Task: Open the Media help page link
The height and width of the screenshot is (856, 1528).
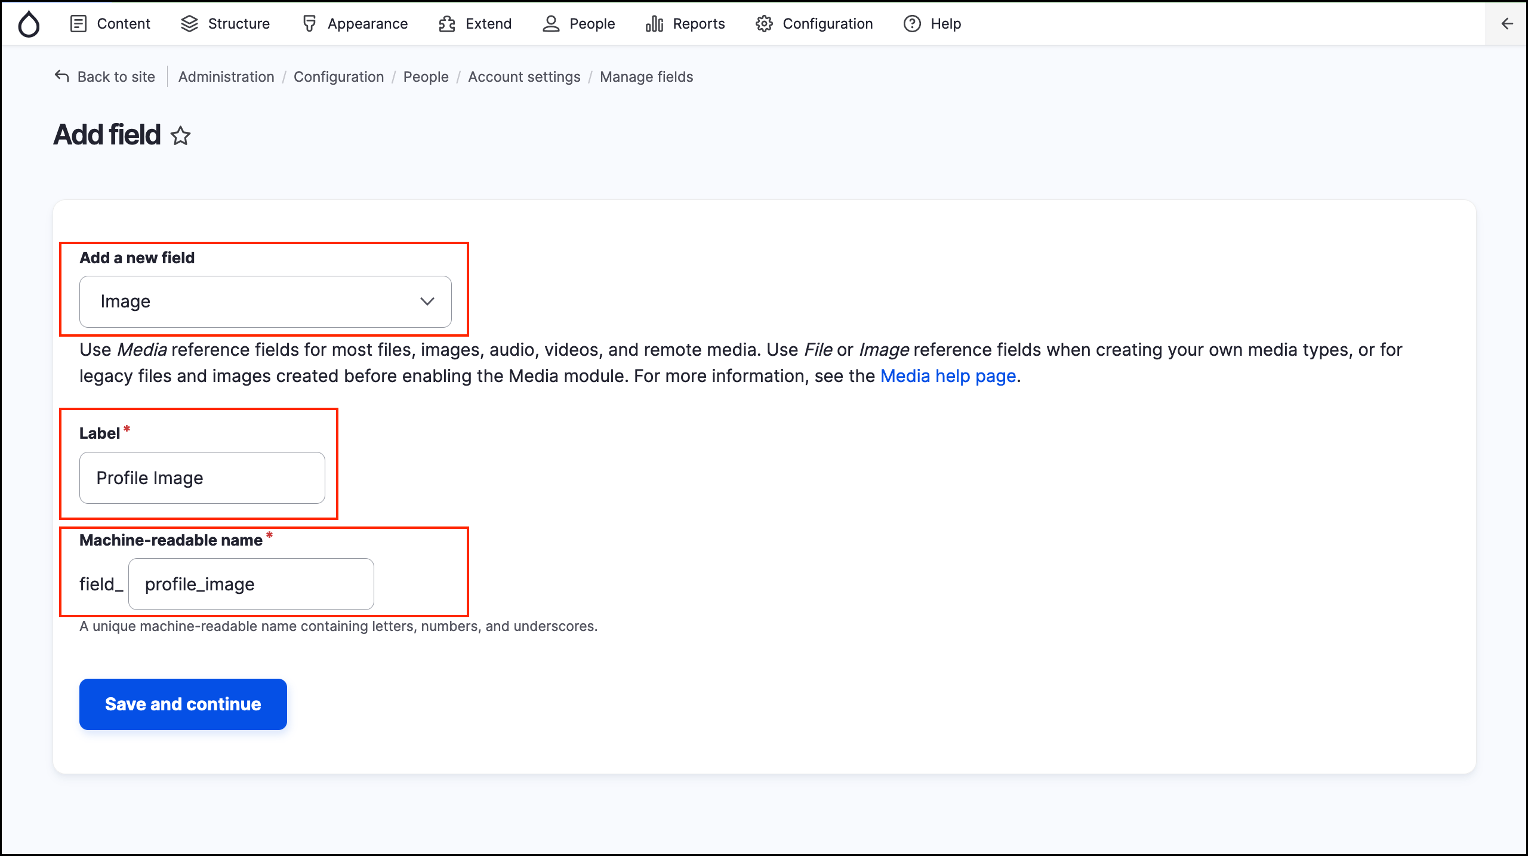Action: point(948,376)
